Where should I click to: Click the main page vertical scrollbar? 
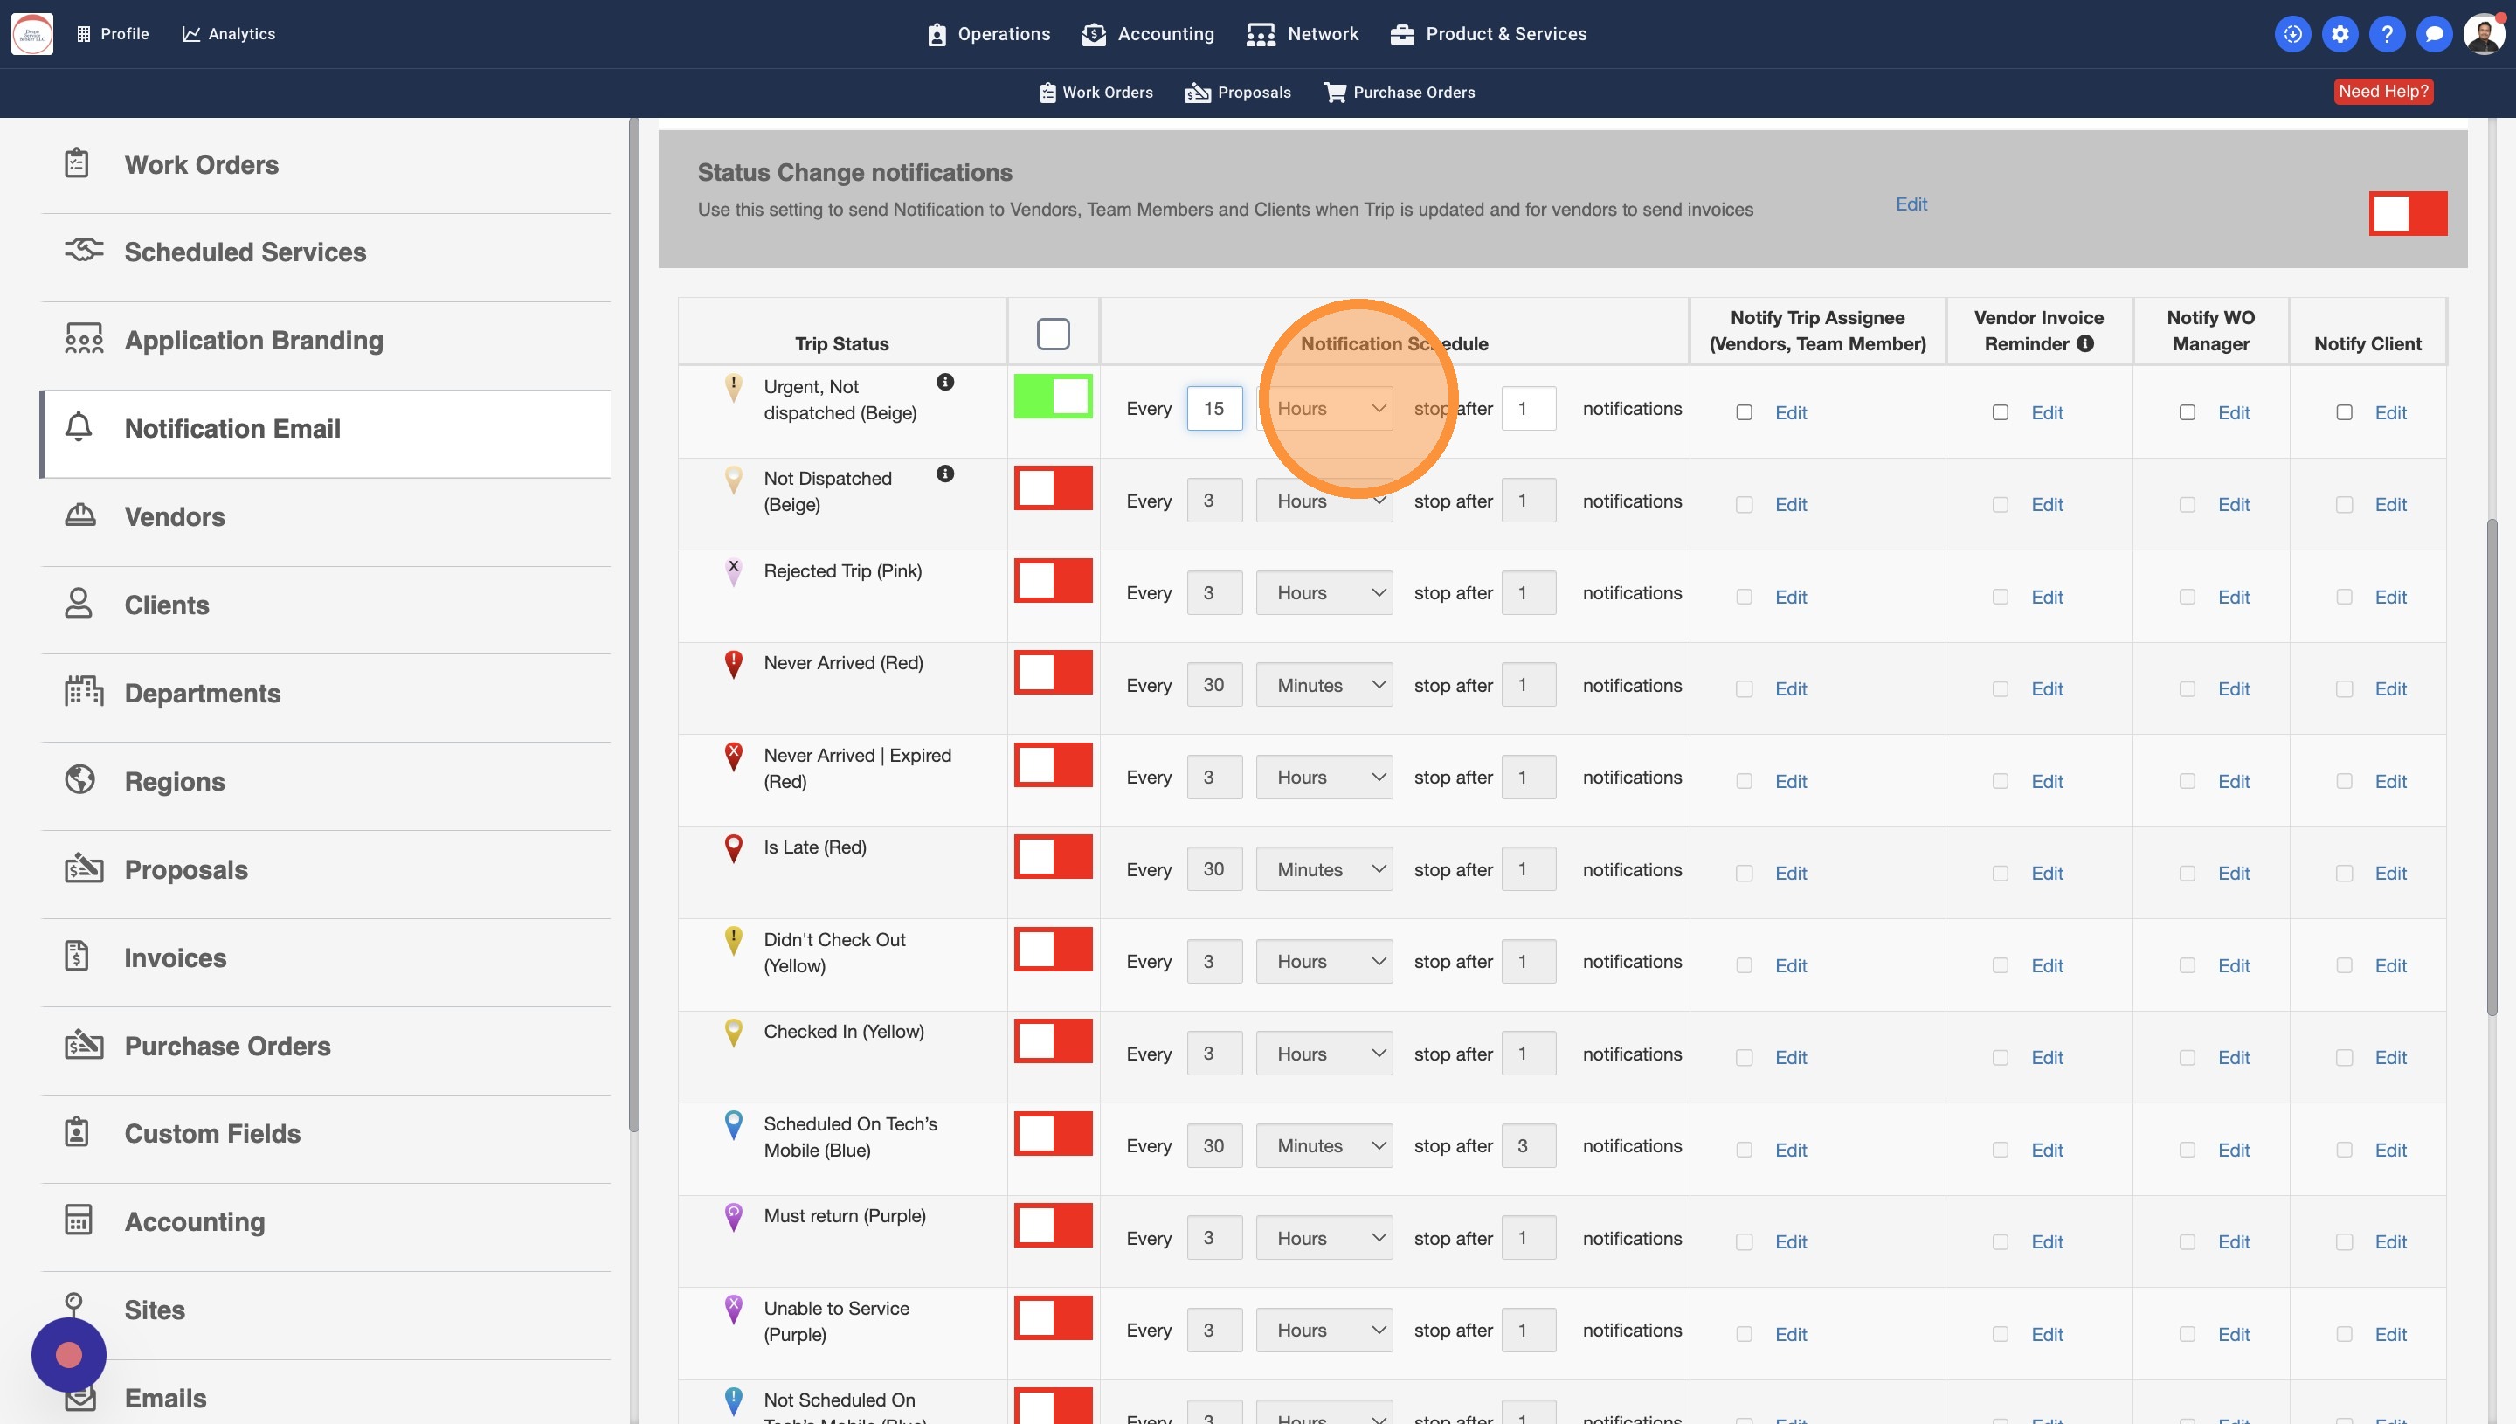(2491, 768)
